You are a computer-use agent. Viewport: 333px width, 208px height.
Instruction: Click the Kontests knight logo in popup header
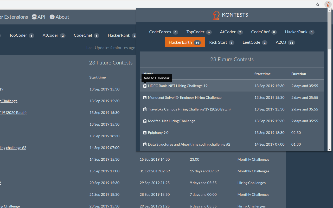click(216, 15)
